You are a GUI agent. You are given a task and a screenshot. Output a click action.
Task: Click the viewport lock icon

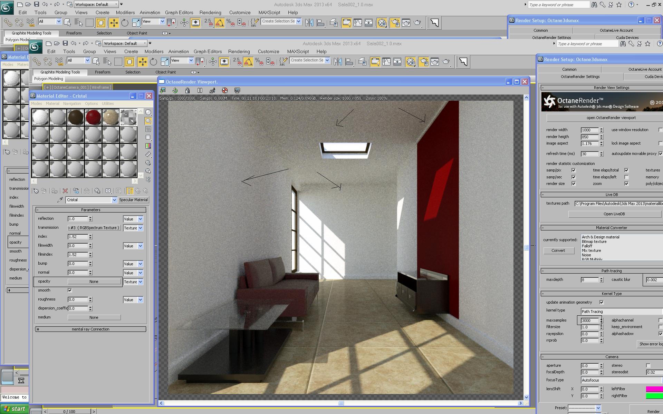coord(188,90)
